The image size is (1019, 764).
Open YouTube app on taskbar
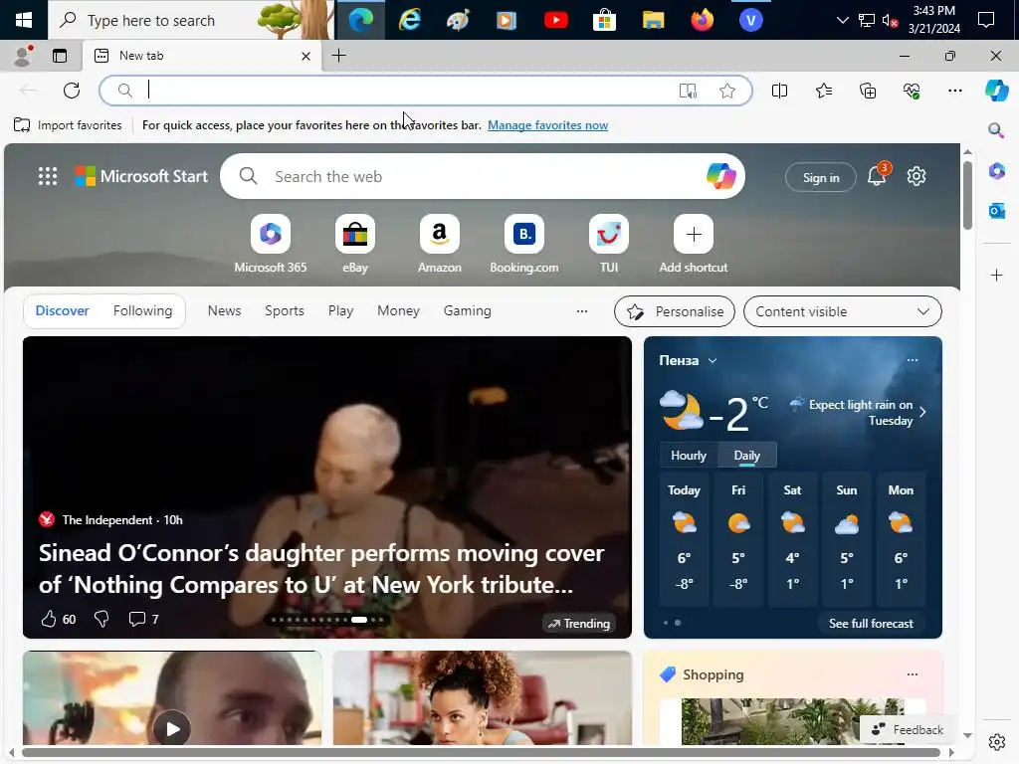point(555,20)
